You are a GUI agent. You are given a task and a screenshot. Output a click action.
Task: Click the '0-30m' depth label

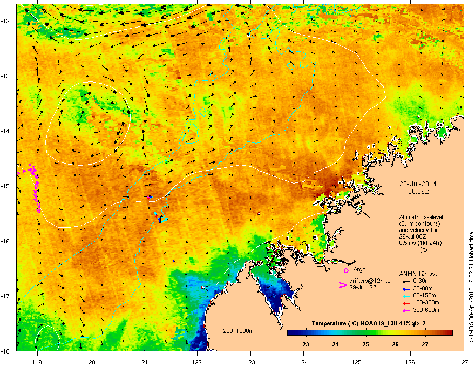point(422,281)
